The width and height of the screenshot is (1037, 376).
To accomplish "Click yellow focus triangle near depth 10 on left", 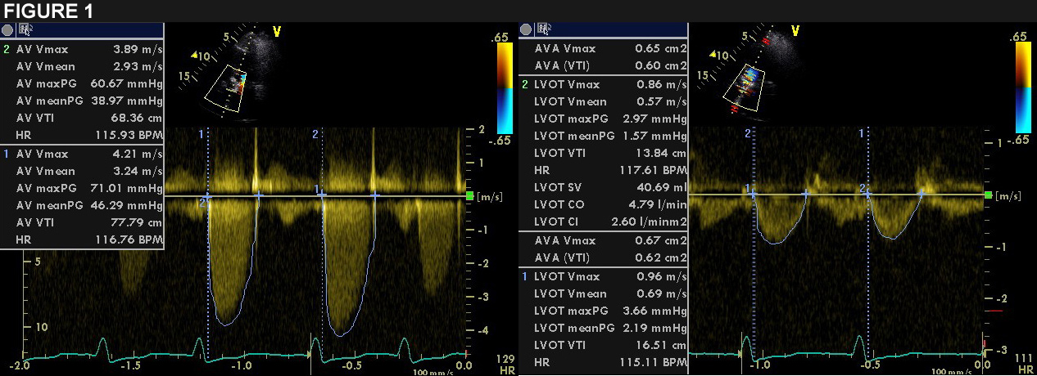I will coord(194,56).
